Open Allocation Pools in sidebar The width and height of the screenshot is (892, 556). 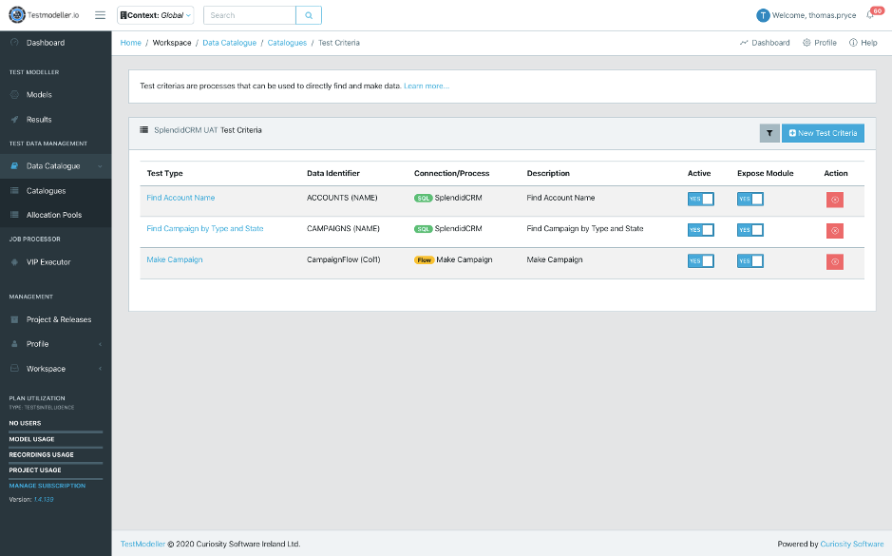[x=54, y=215]
